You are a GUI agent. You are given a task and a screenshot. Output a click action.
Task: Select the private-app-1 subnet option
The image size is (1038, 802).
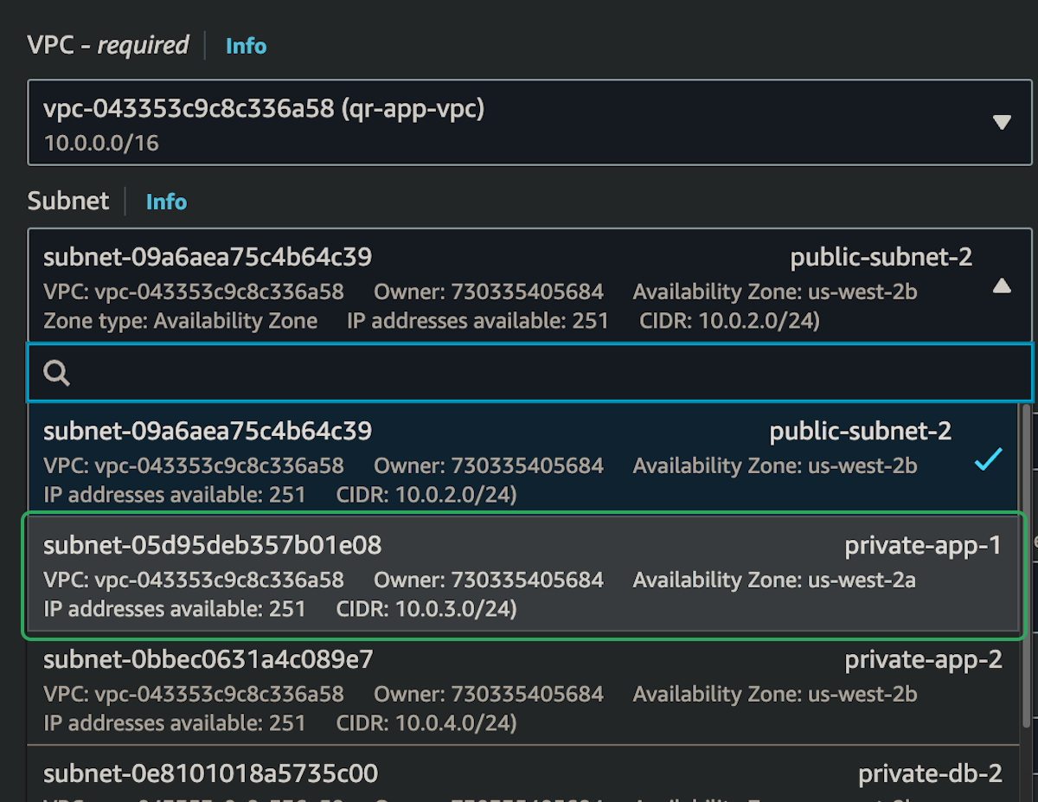[525, 574]
